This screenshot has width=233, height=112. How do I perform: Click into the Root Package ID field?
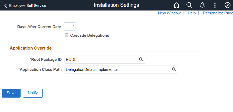101,60
